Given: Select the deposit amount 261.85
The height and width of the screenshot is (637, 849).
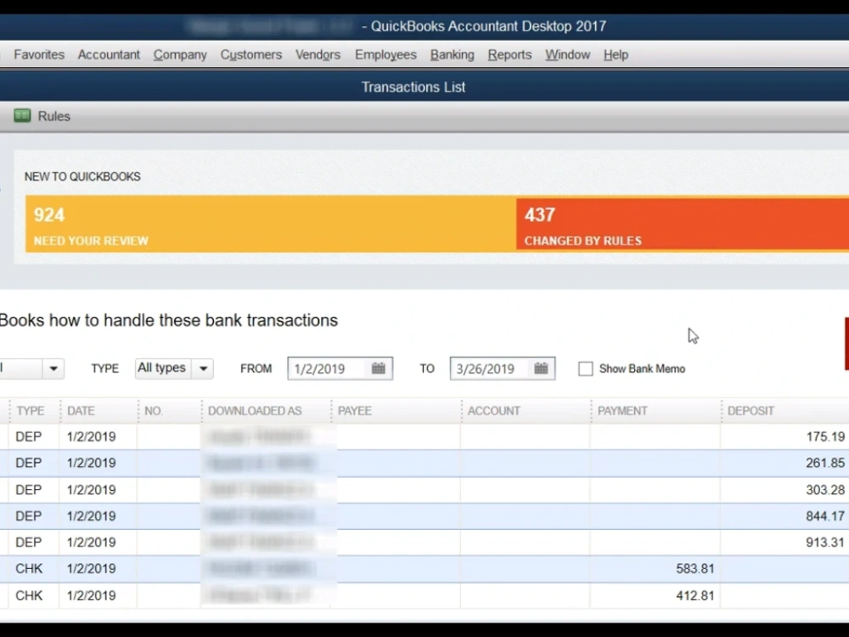Looking at the screenshot, I should coord(825,463).
